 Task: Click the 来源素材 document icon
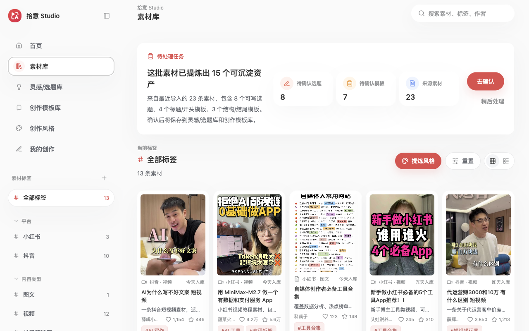point(412,83)
